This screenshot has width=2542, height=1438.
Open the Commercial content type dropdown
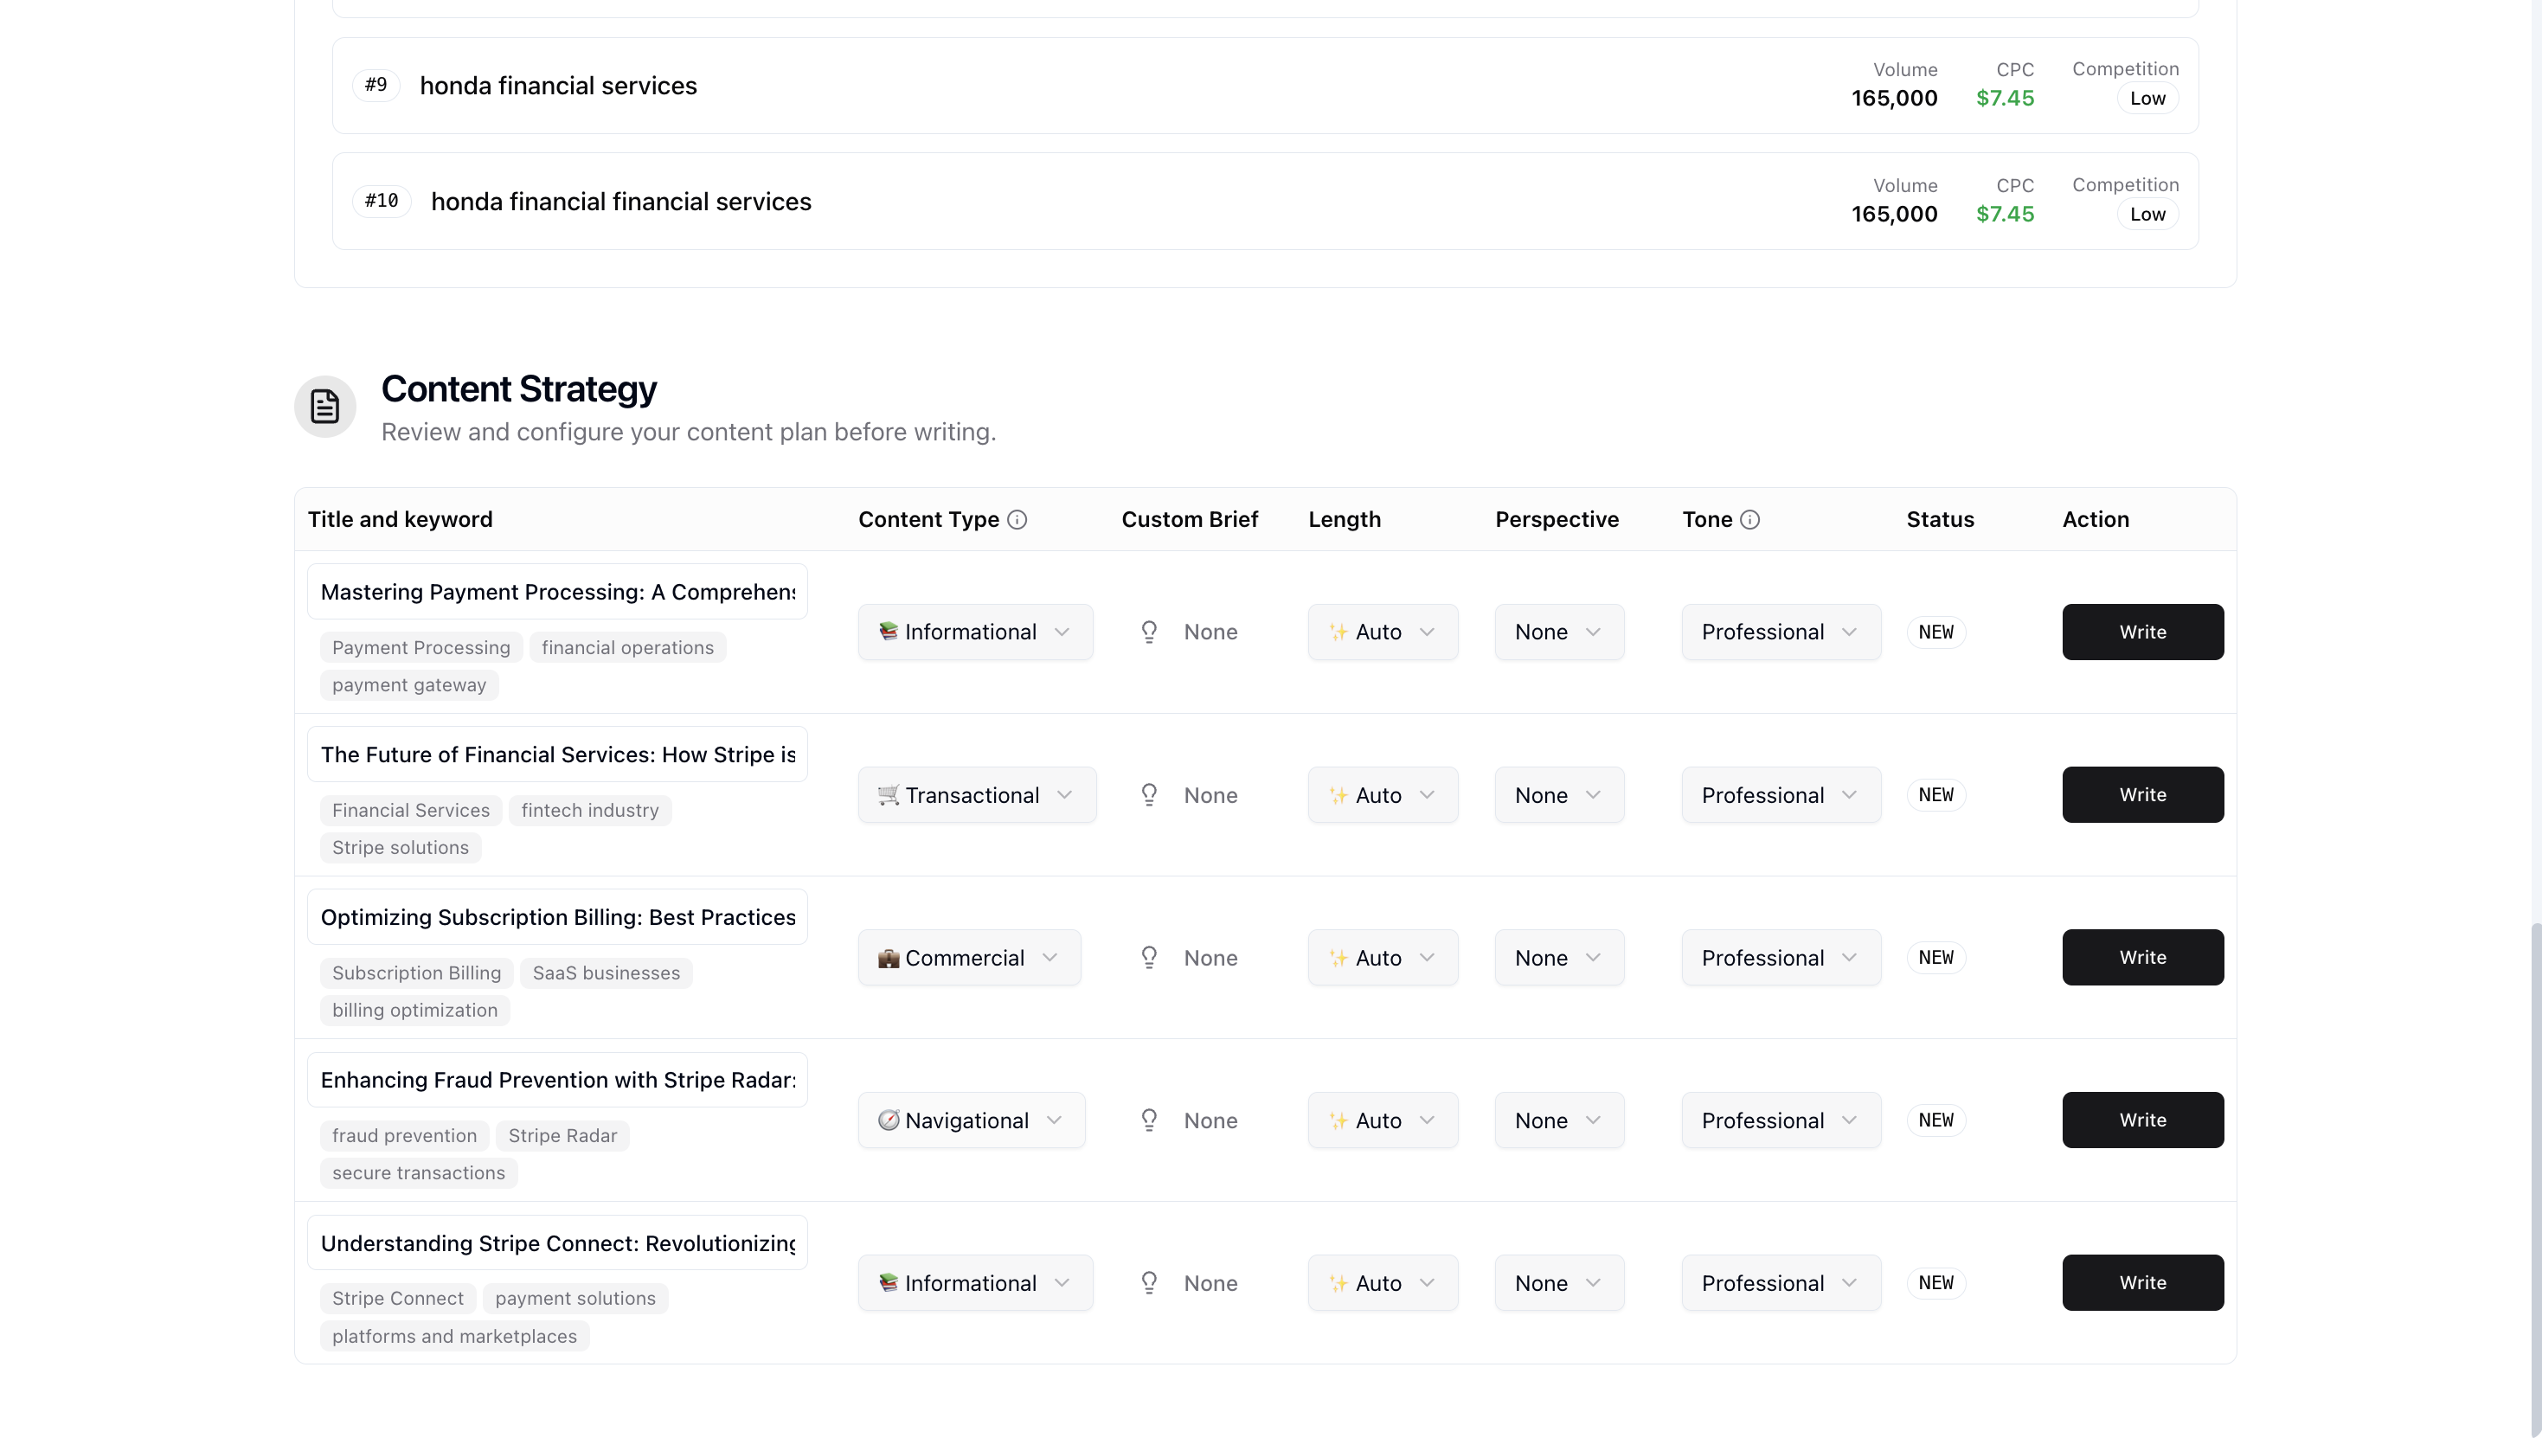click(969, 957)
